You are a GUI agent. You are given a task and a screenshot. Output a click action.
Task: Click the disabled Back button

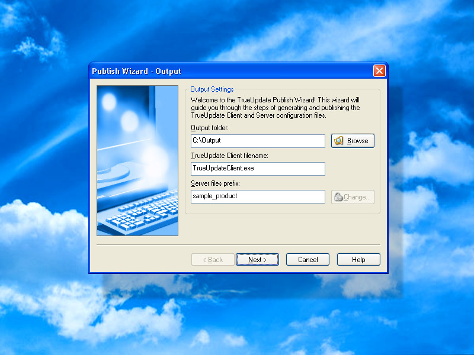213,260
